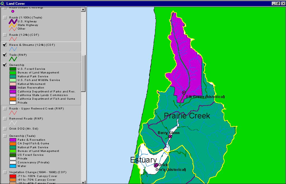Click the white Removed Roads line symbol
This screenshot has width=286, height=184.
13,123
